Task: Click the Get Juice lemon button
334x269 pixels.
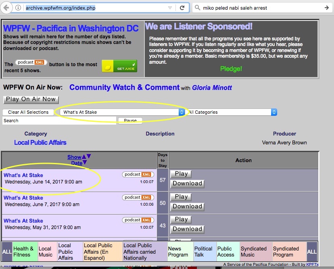Action: pos(119,66)
